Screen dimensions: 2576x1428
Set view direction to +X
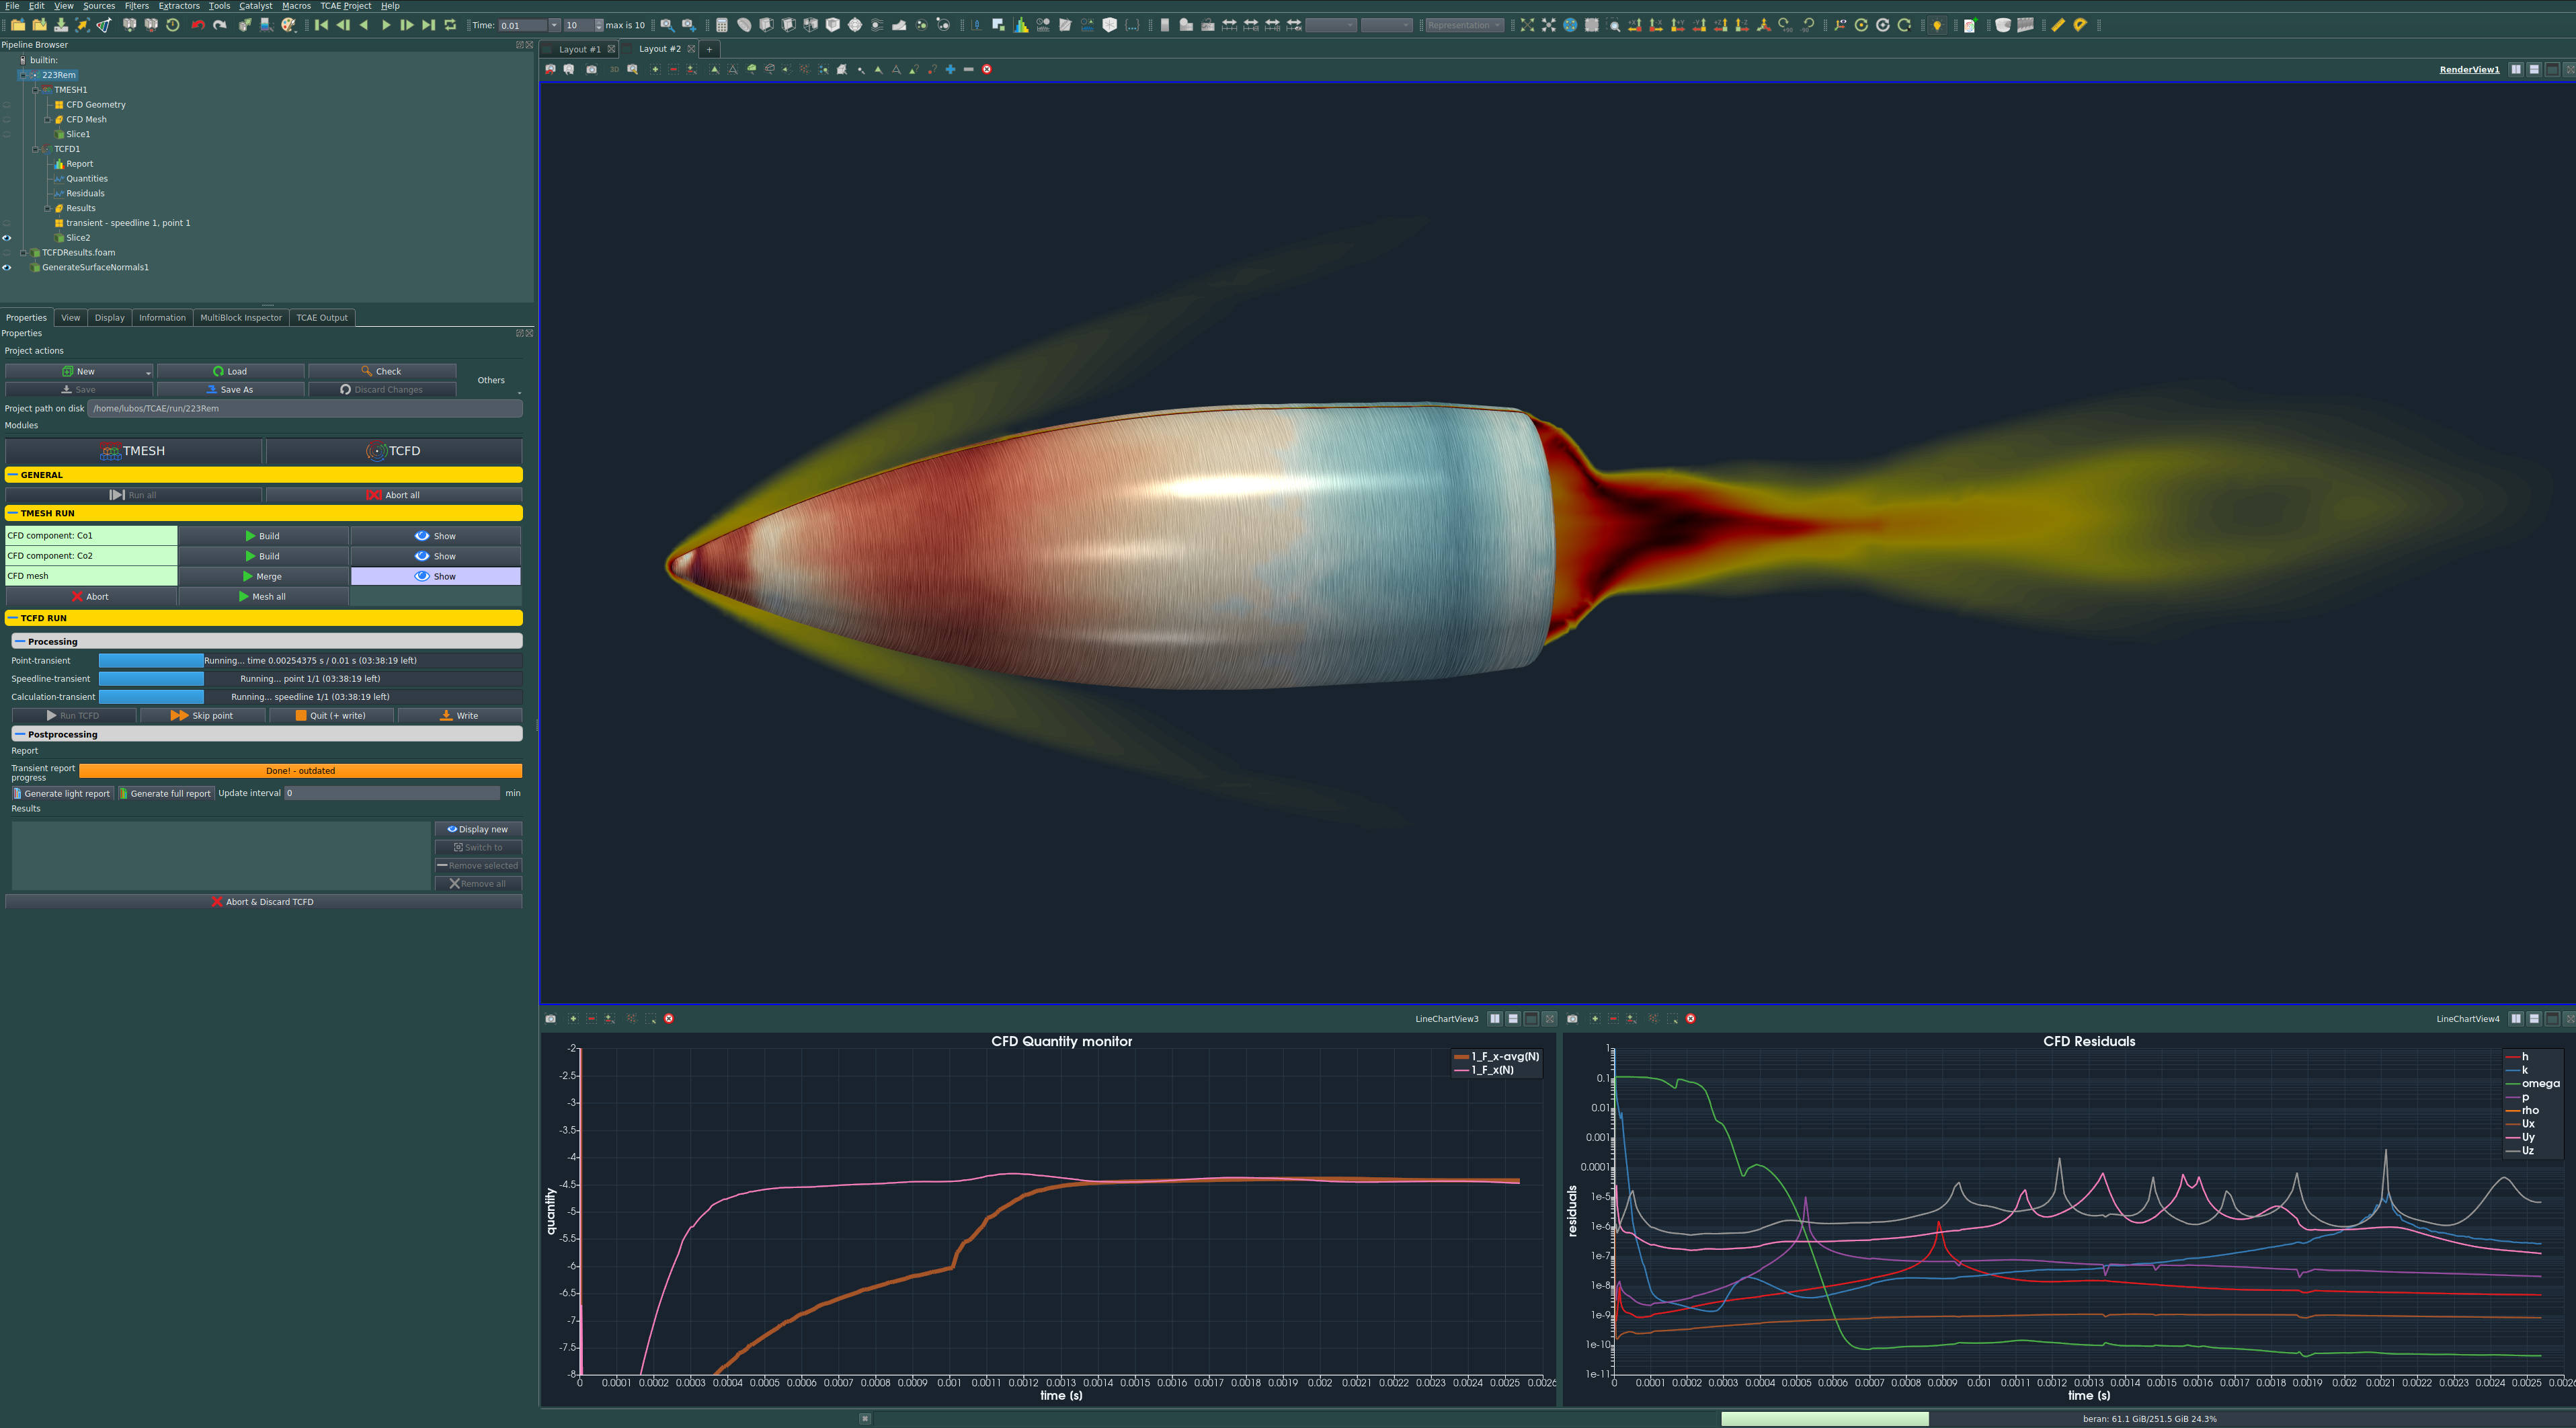click(1634, 25)
